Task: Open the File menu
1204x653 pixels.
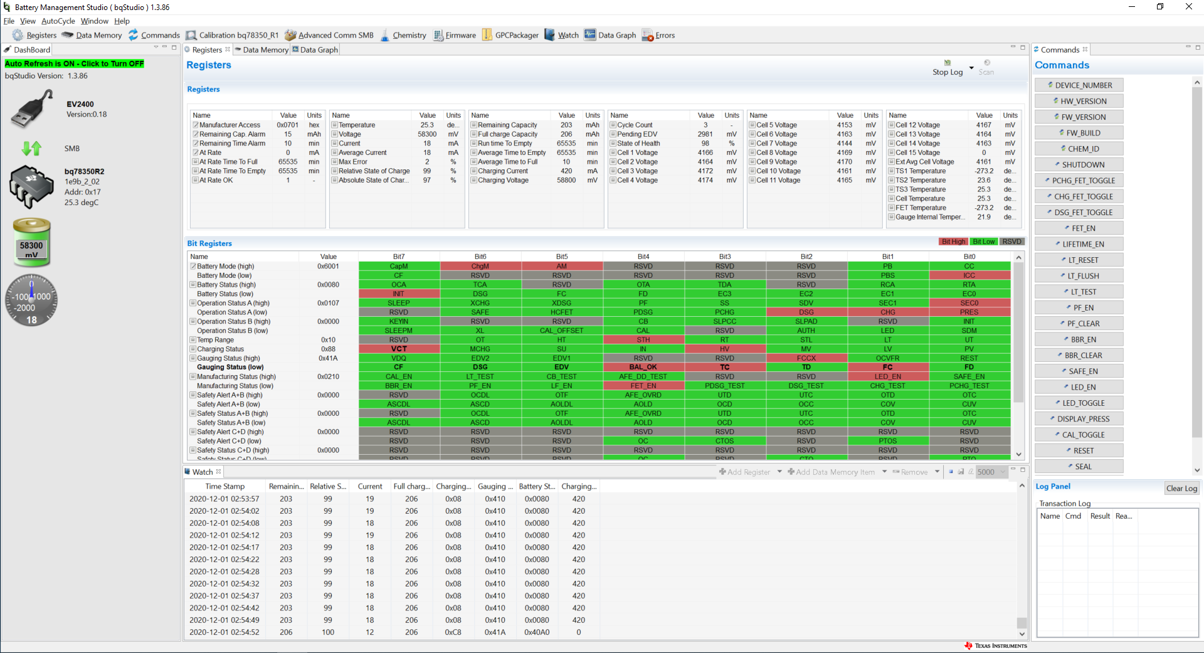Action: point(9,21)
